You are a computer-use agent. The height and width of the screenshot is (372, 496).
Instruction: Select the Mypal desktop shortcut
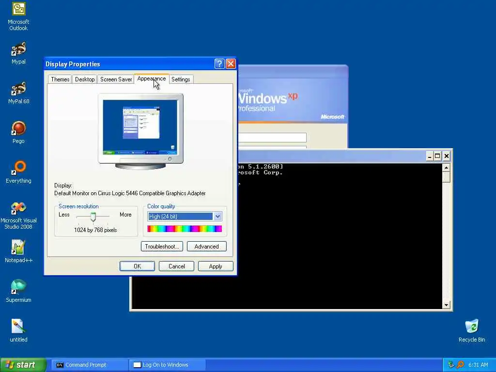(18, 53)
